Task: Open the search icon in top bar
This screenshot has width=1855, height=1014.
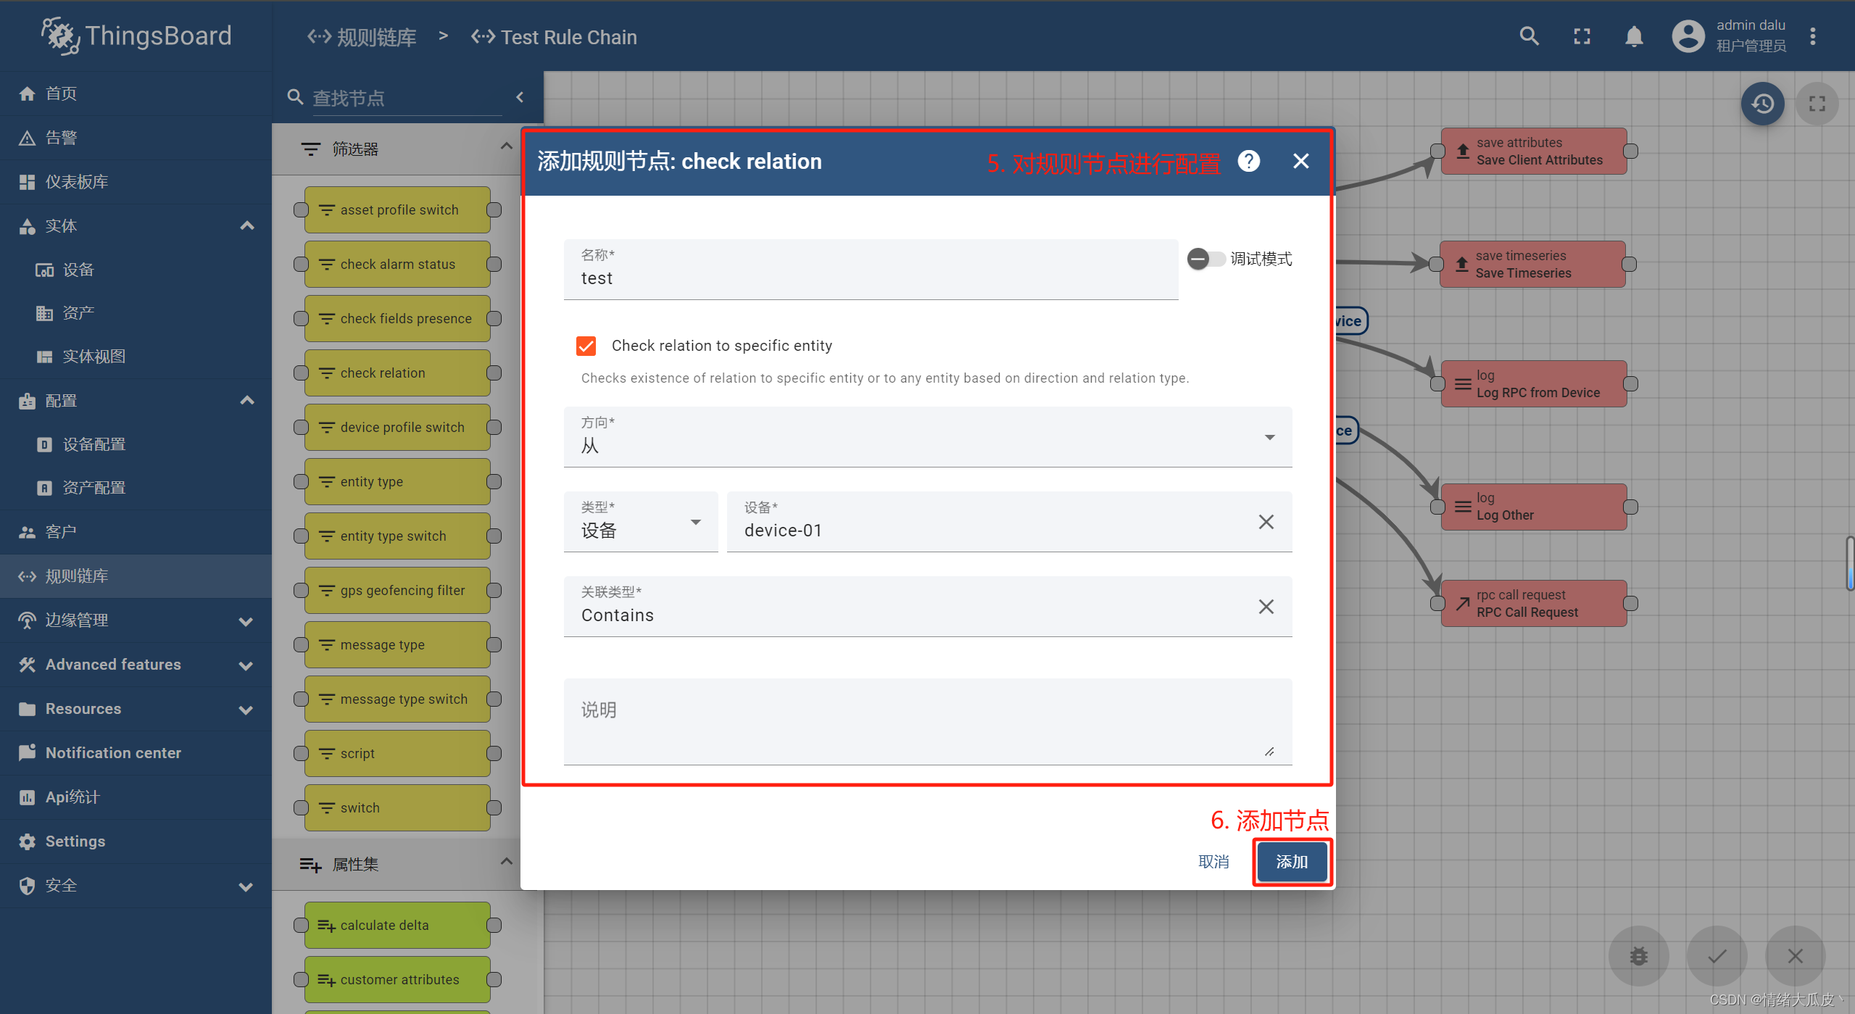Action: tap(1529, 36)
